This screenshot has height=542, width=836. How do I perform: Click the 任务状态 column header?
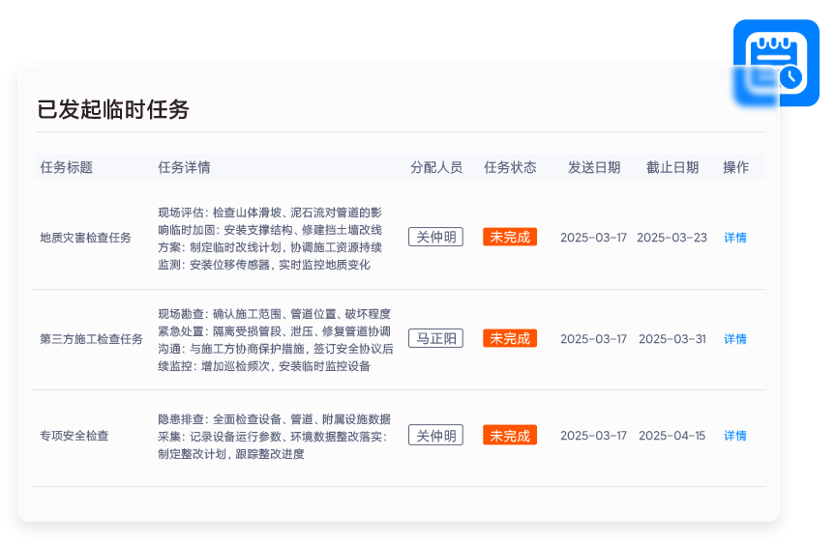coord(510,167)
